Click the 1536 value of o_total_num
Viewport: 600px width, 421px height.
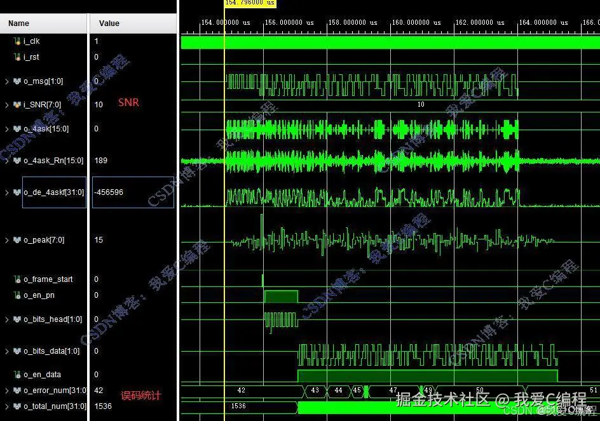pos(103,406)
